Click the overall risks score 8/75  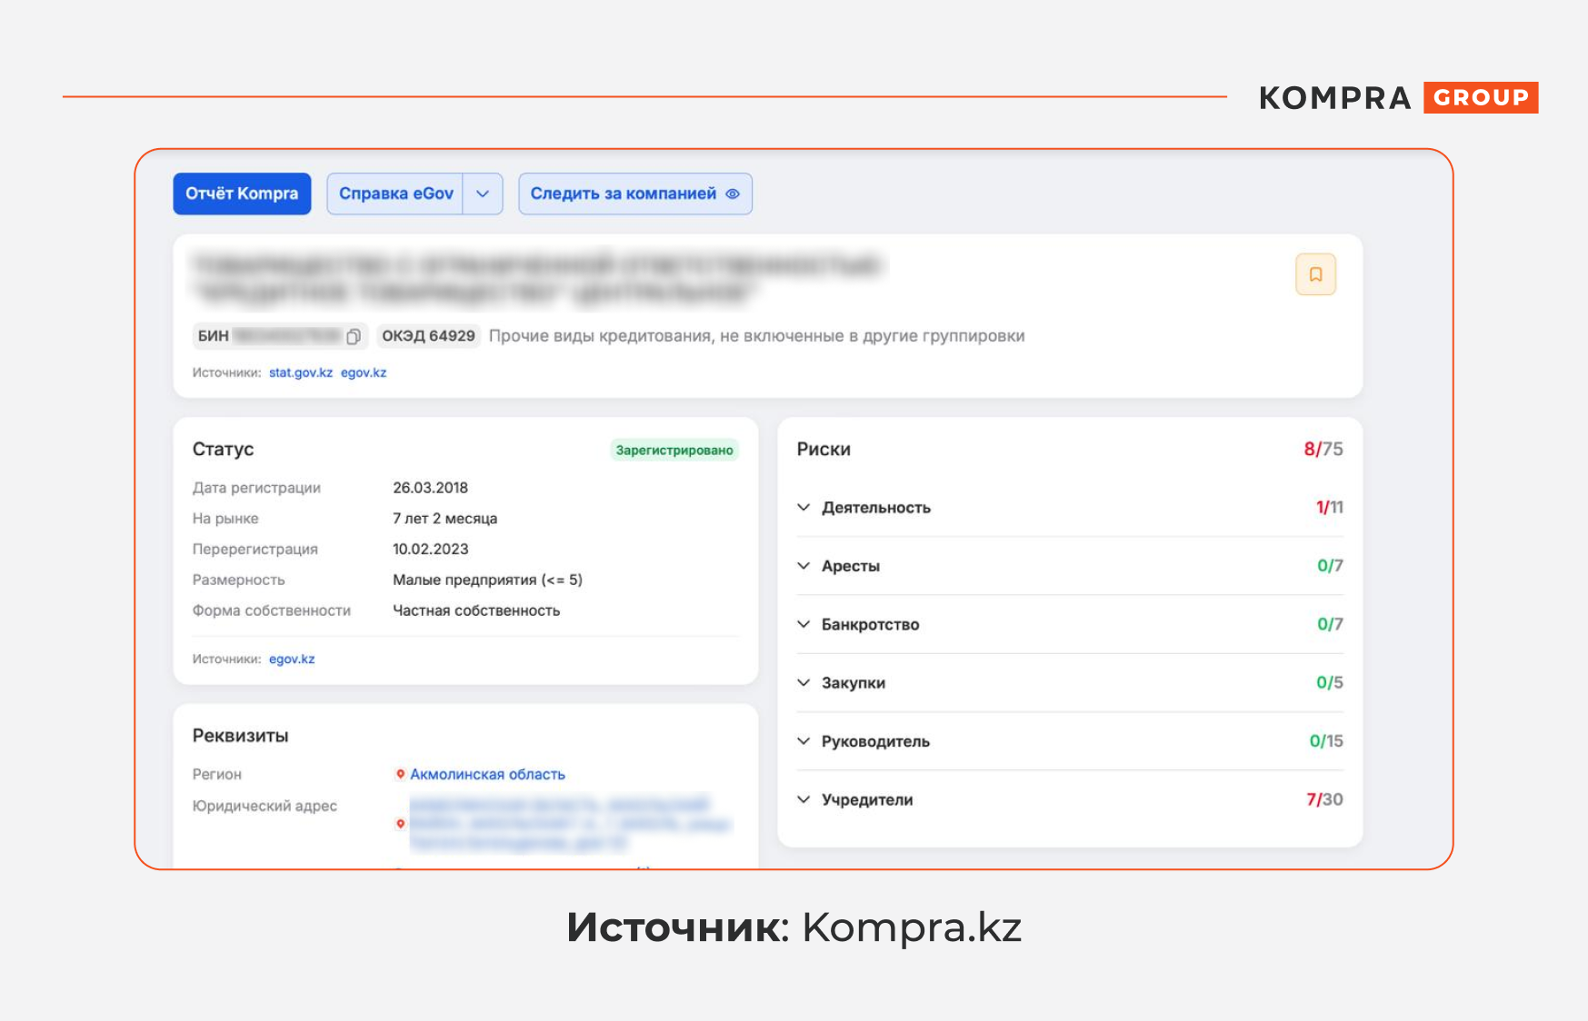click(x=1323, y=449)
